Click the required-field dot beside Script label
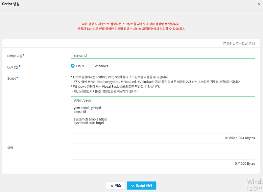263x192 pixels. click(18, 77)
